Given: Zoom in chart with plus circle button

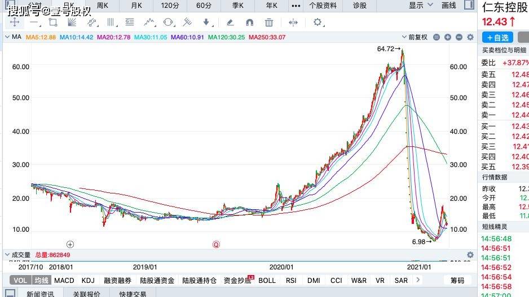Looking at the screenshot, I should pos(447,37).
